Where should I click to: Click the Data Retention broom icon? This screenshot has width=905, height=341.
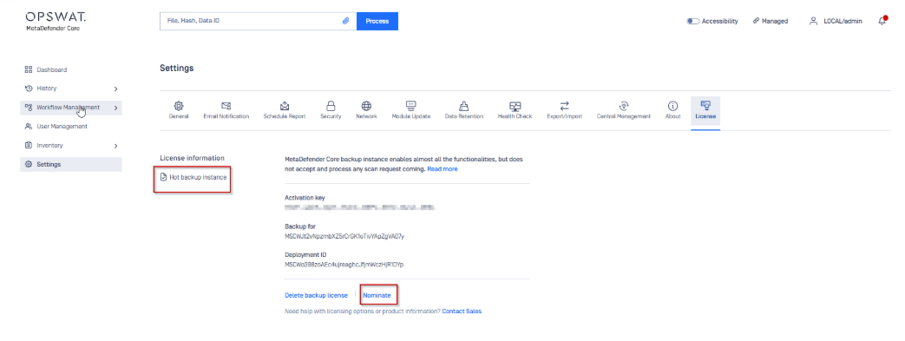pos(463,106)
